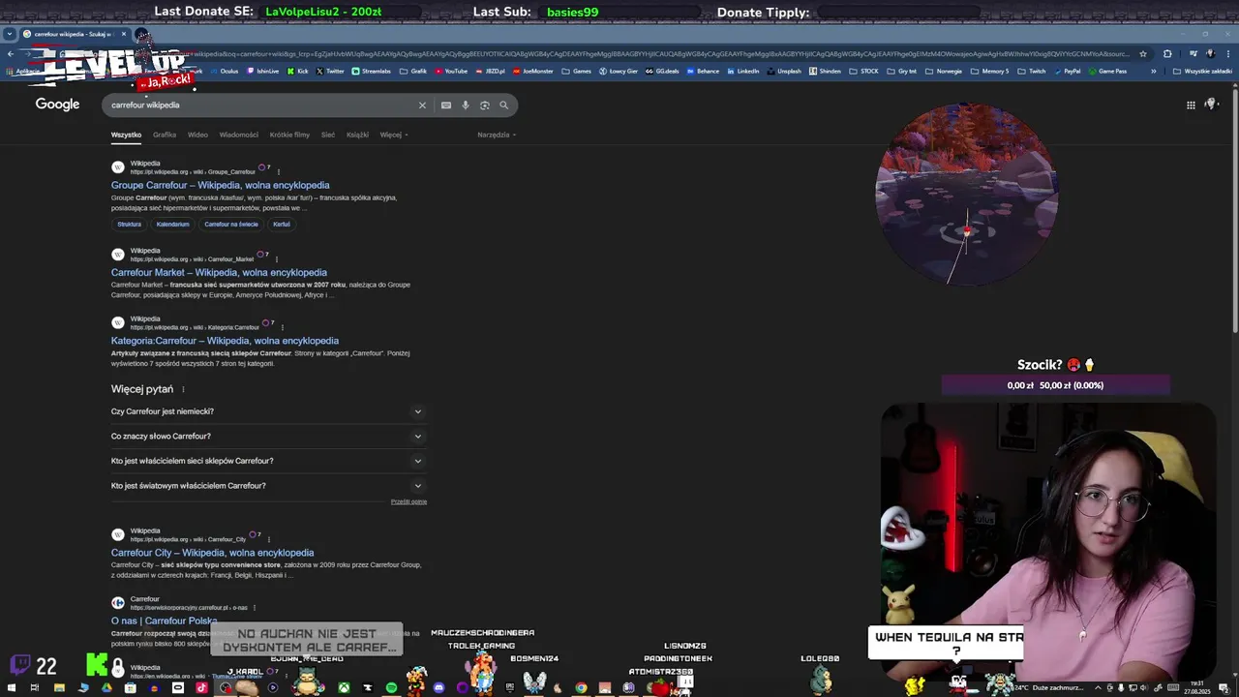The image size is (1239, 697).
Task: Open the PayPal bookmark
Action: [1068, 71]
